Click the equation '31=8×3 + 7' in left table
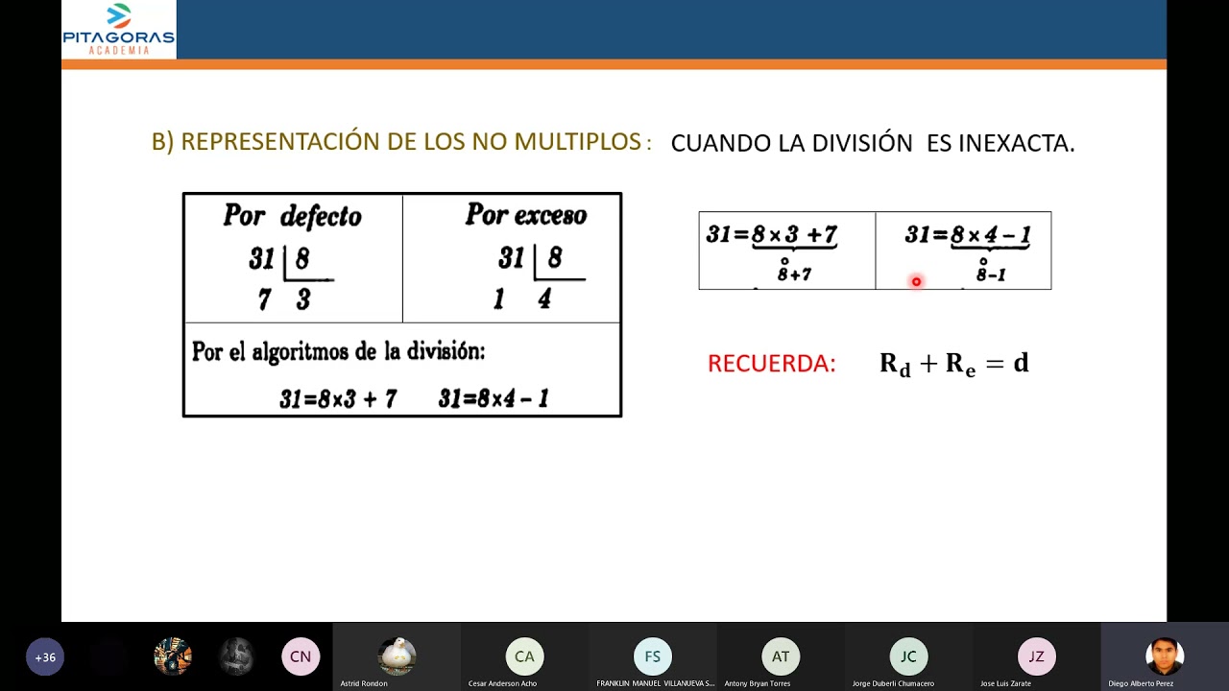Viewport: 1229px width, 691px height. 338,399
